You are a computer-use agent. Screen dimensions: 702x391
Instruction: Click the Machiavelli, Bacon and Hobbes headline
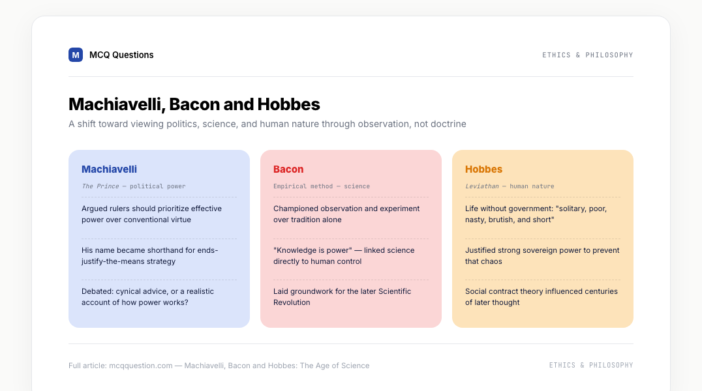[194, 104]
